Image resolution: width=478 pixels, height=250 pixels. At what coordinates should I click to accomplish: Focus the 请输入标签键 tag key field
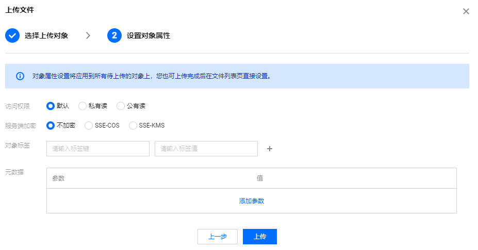point(98,149)
